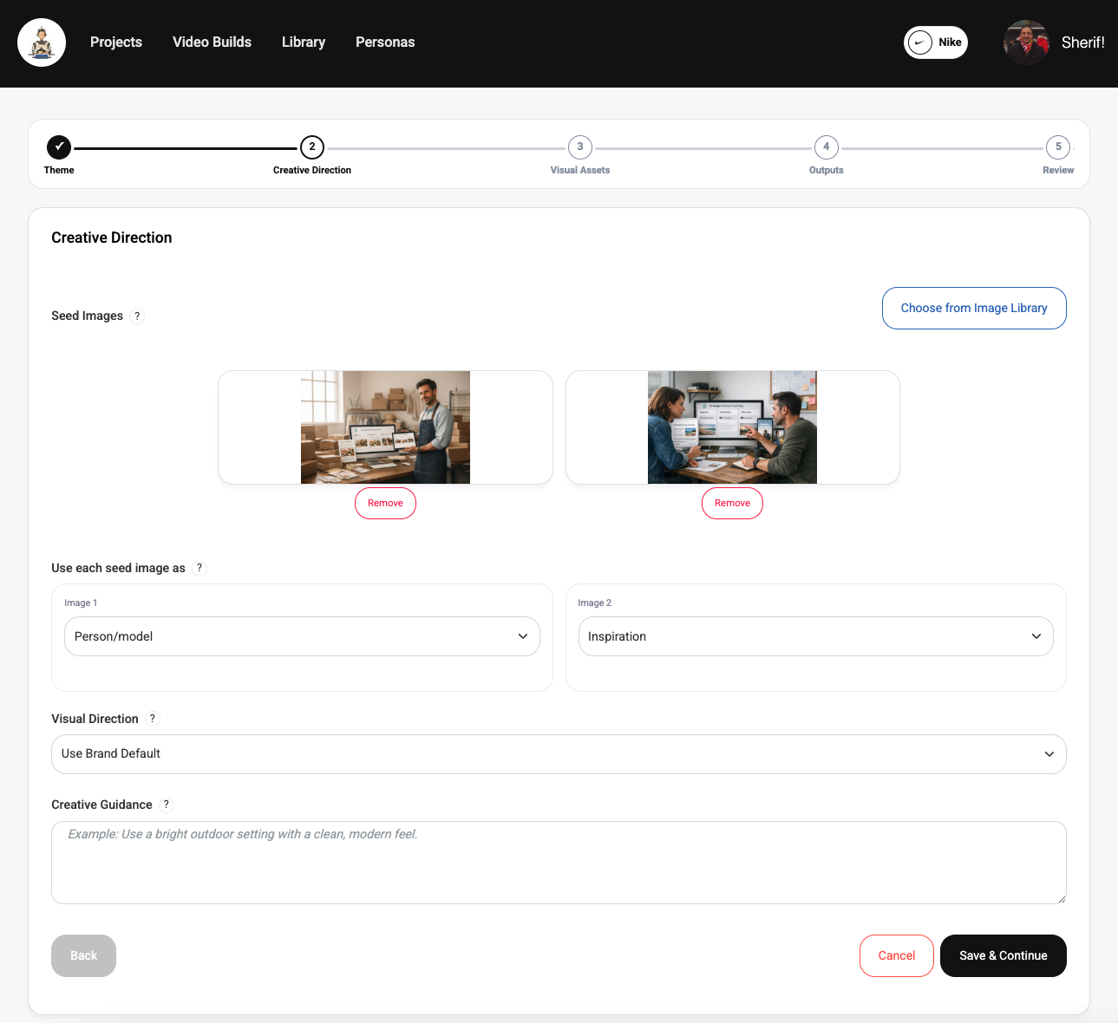Click inside the Creative Guidance text area

(x=559, y=863)
